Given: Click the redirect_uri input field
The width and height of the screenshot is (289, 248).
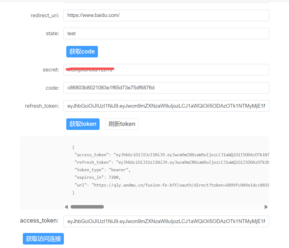Looking at the screenshot, I should point(166,15).
